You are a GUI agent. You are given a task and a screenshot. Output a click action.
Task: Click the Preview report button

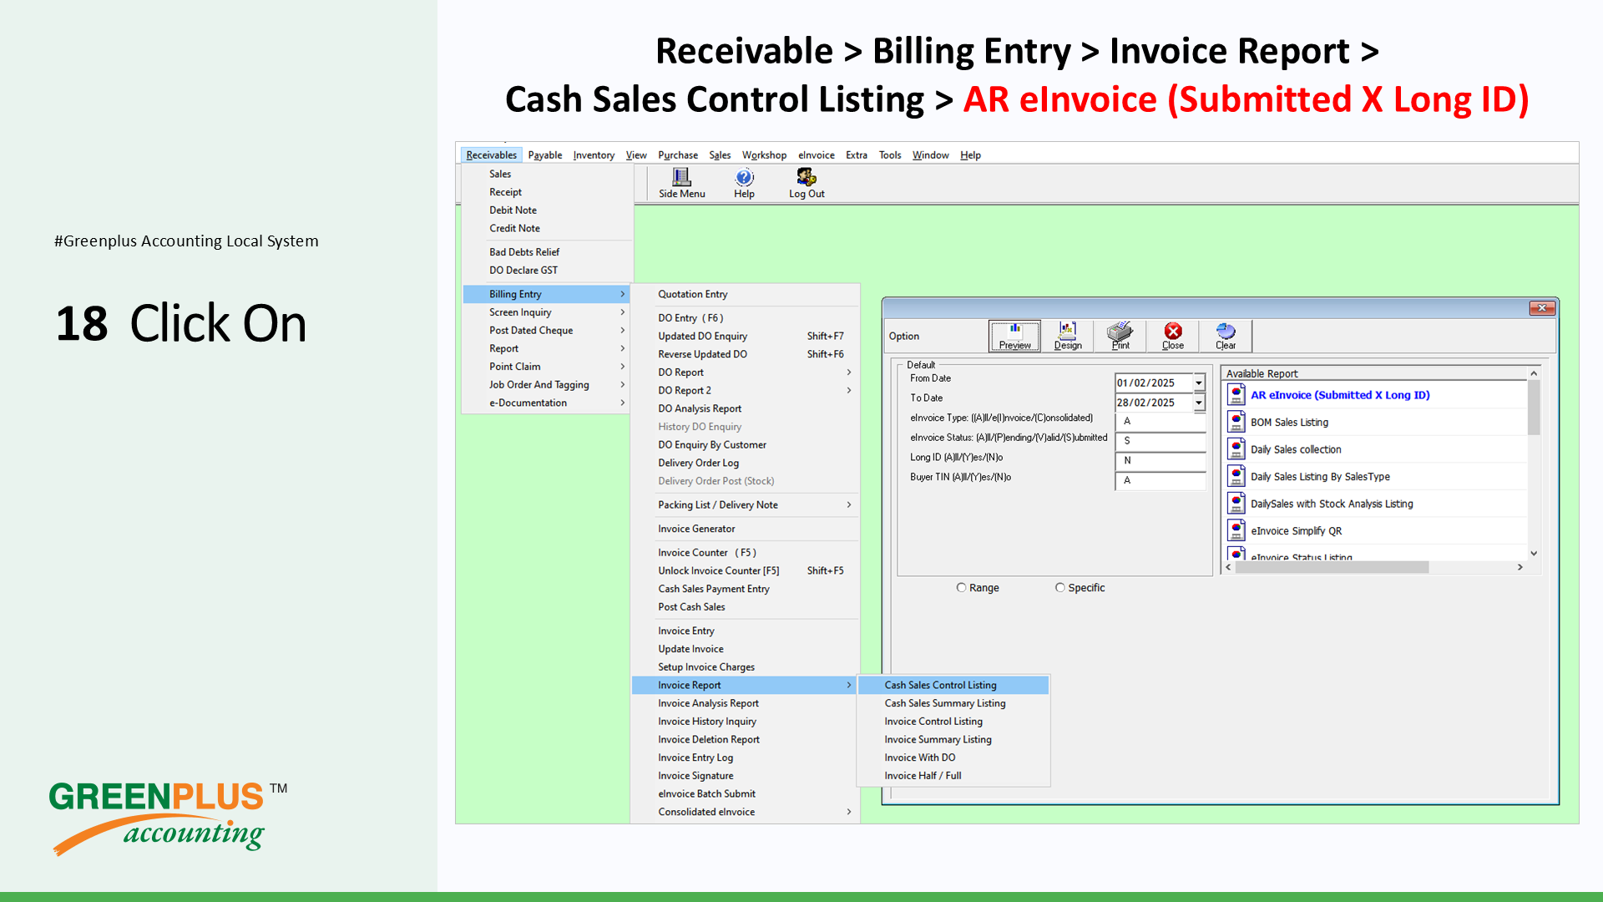tap(1014, 336)
